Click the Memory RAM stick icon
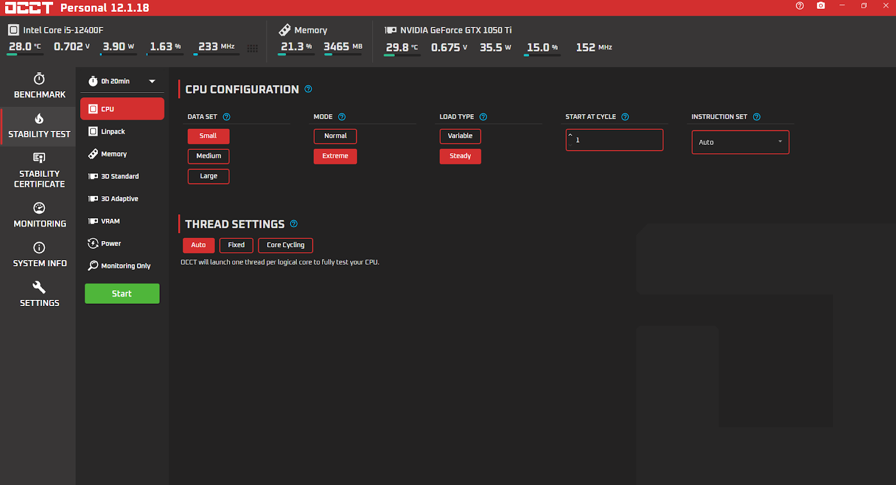 (285, 30)
